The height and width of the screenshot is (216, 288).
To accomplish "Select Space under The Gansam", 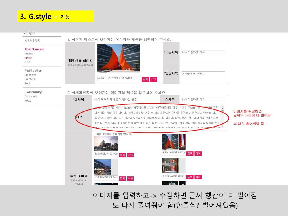I will 28,58.
